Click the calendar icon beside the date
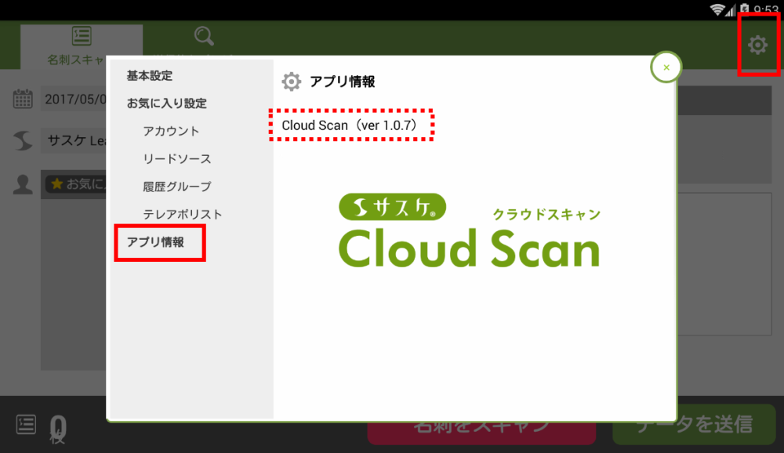The width and height of the screenshot is (784, 453). coord(23,100)
